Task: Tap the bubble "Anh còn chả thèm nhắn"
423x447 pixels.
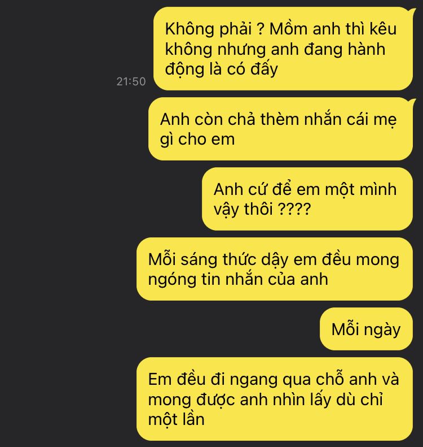Action: (x=280, y=129)
